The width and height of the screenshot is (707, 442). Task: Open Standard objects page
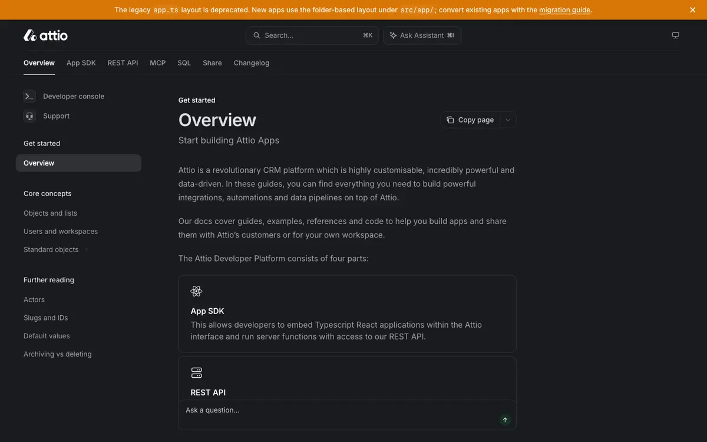click(x=51, y=250)
